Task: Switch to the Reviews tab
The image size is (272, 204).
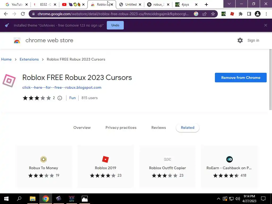Action: tap(159, 127)
